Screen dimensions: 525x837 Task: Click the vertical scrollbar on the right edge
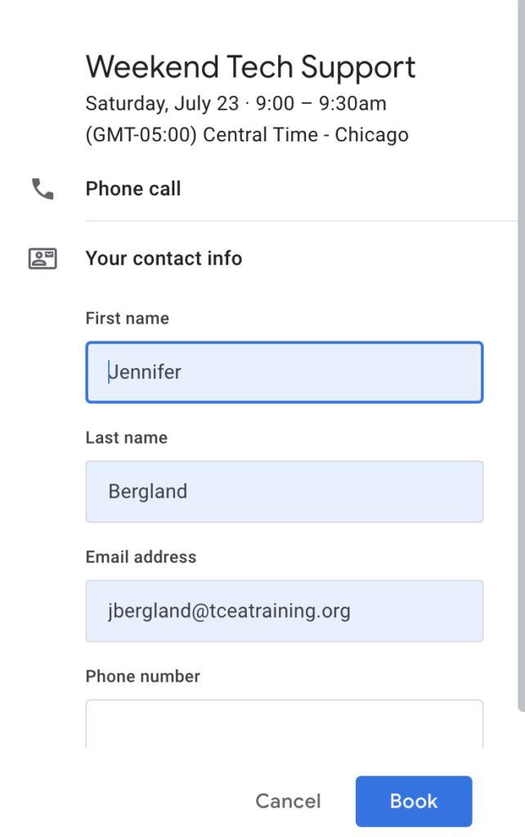coord(521,351)
